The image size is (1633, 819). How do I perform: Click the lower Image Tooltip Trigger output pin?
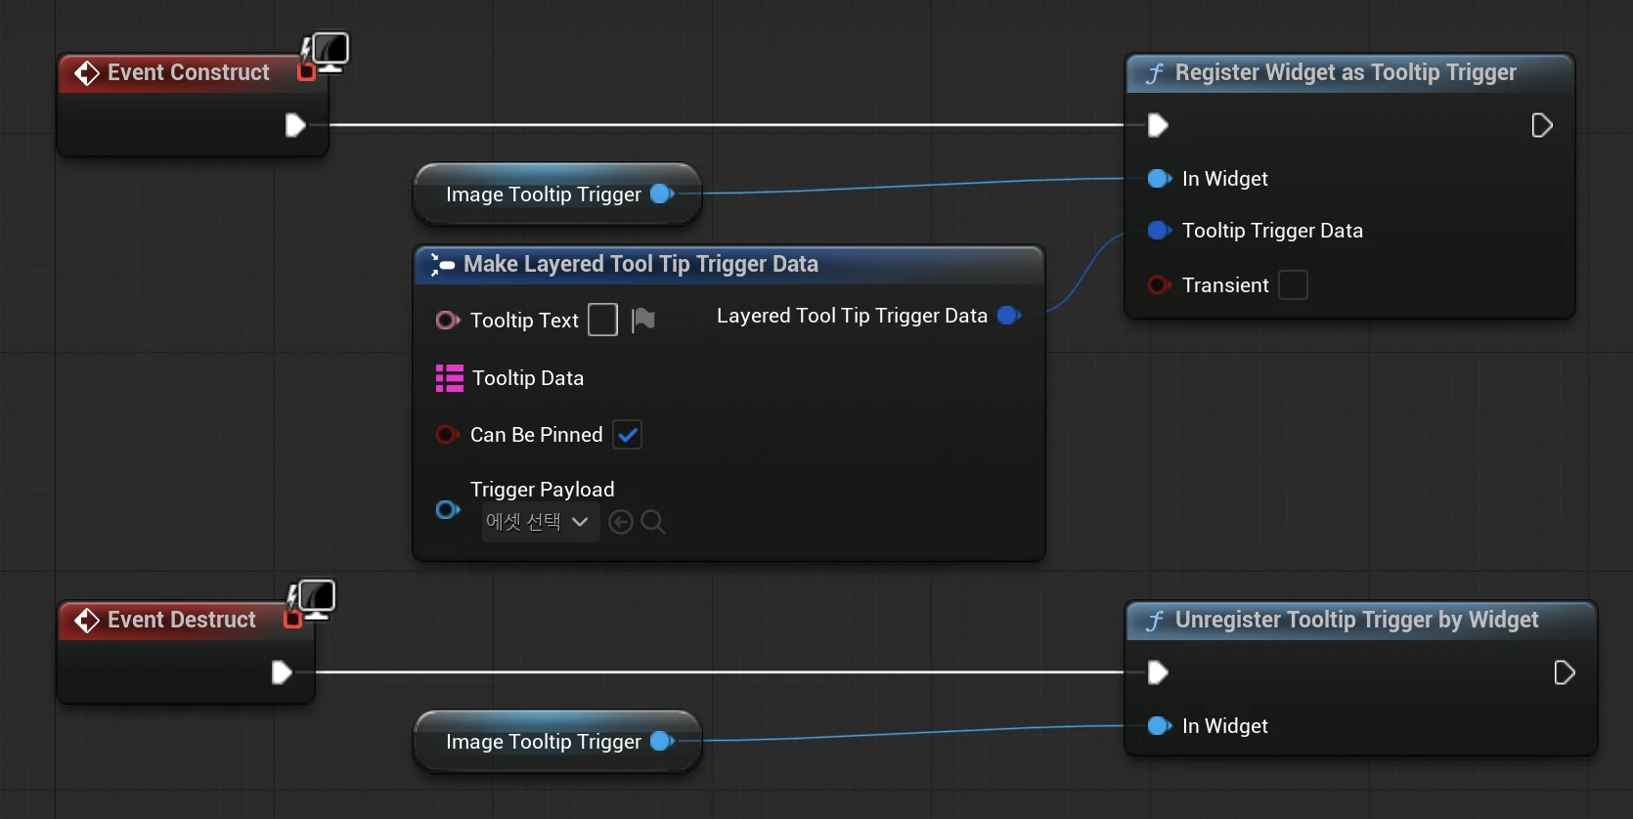click(x=663, y=741)
